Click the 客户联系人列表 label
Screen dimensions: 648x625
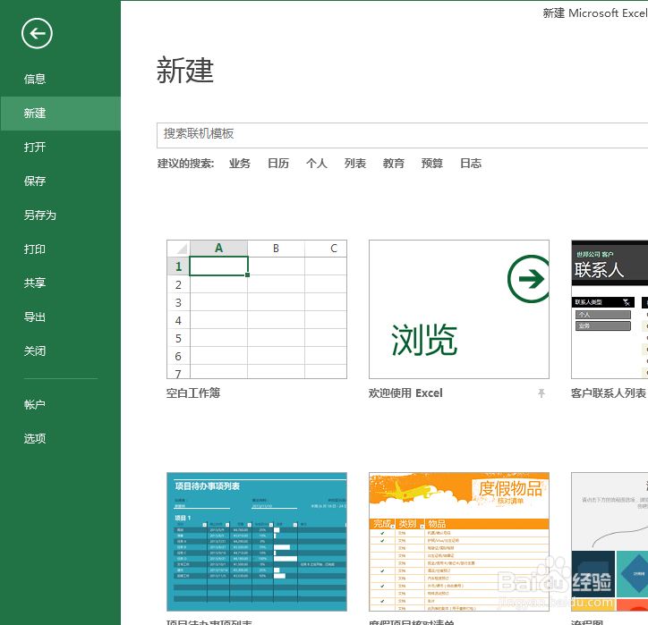tap(609, 393)
